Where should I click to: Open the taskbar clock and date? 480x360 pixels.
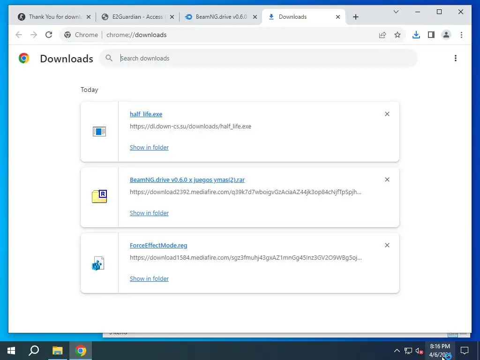point(440,351)
